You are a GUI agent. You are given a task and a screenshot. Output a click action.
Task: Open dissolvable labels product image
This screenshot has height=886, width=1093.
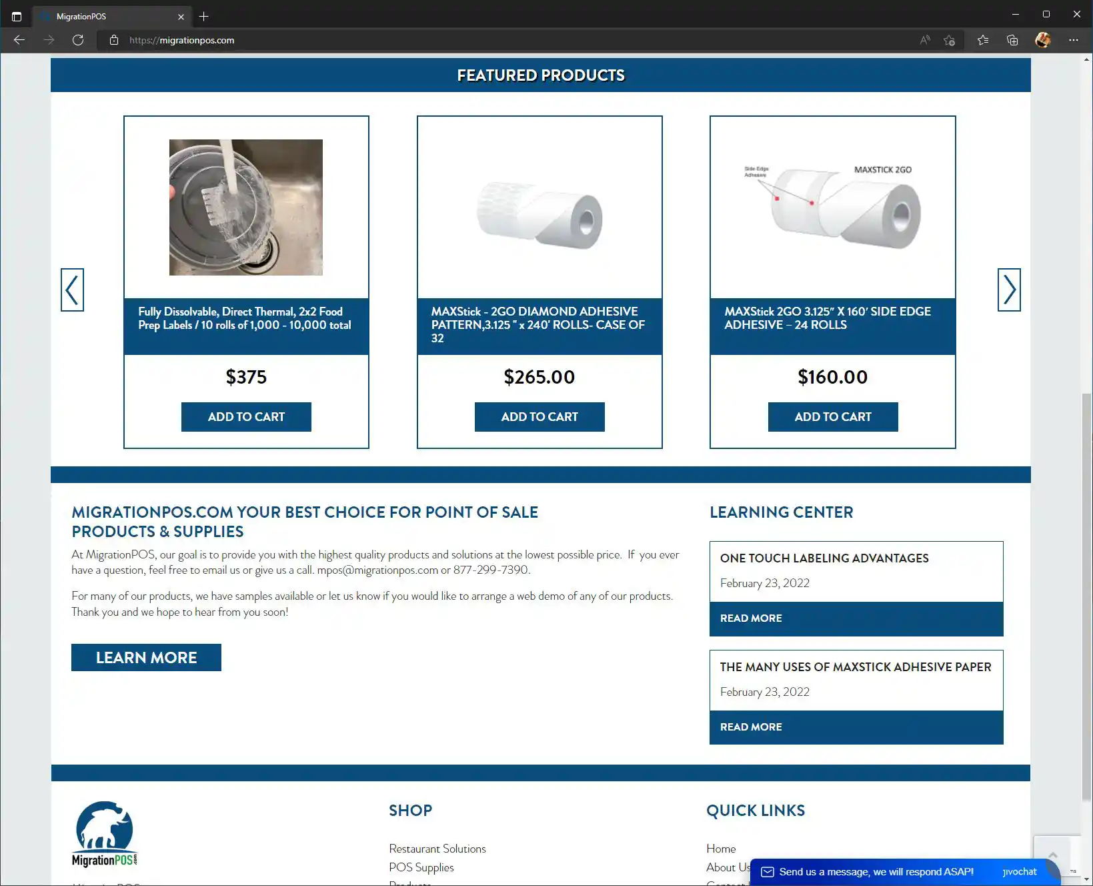pyautogui.click(x=246, y=207)
